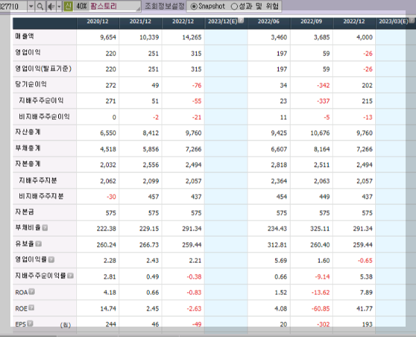Open the stock code dropdown arrow

click(x=31, y=6)
